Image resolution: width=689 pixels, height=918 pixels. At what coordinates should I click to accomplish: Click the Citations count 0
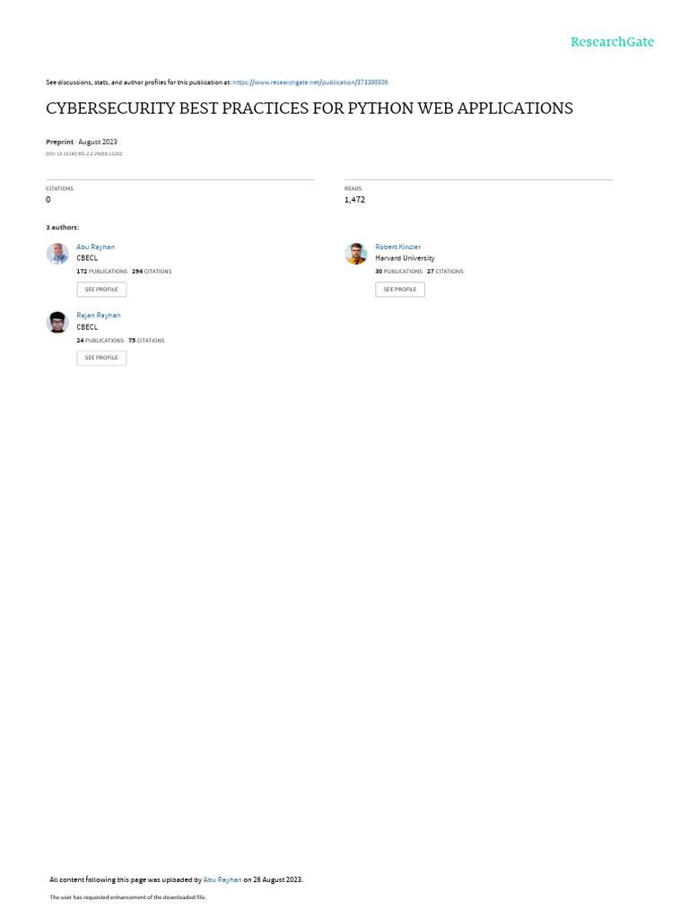tap(48, 200)
